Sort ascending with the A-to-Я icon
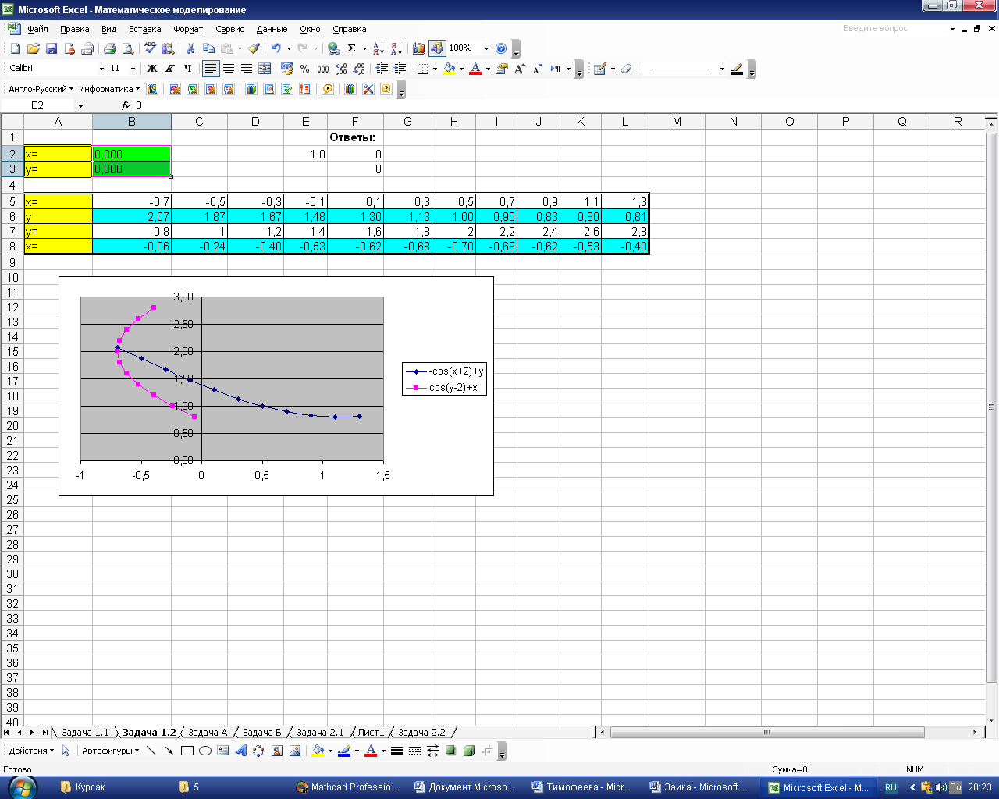The image size is (999, 799). click(x=379, y=48)
